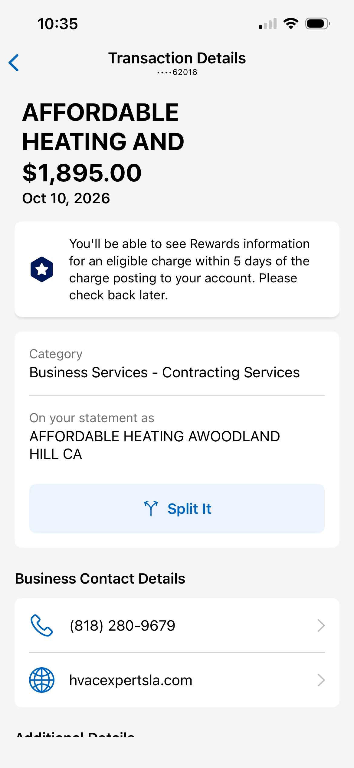This screenshot has width=354, height=768.
Task: Tap the Wi-Fi status icon
Action: [x=291, y=24]
